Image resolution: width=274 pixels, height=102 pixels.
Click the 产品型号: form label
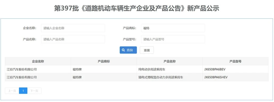(130, 39)
